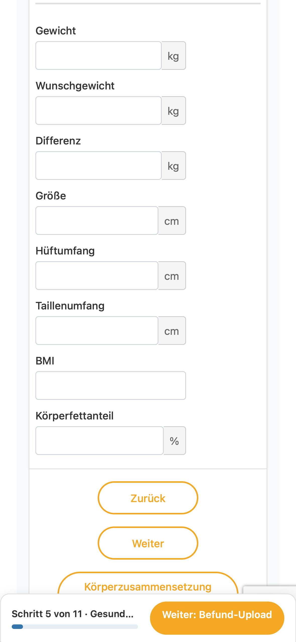Screen dimensions: 296x642
Task: Focus the Taillenumfang input box
Action: coord(97,331)
